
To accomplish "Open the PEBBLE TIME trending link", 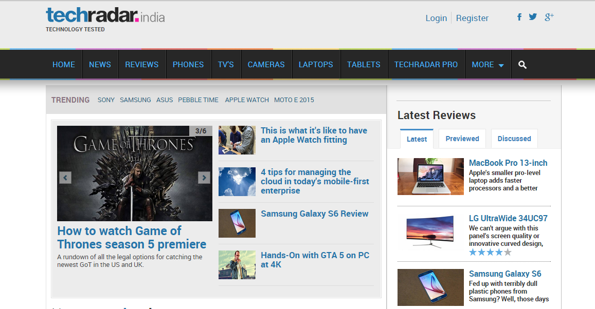I will pos(198,100).
